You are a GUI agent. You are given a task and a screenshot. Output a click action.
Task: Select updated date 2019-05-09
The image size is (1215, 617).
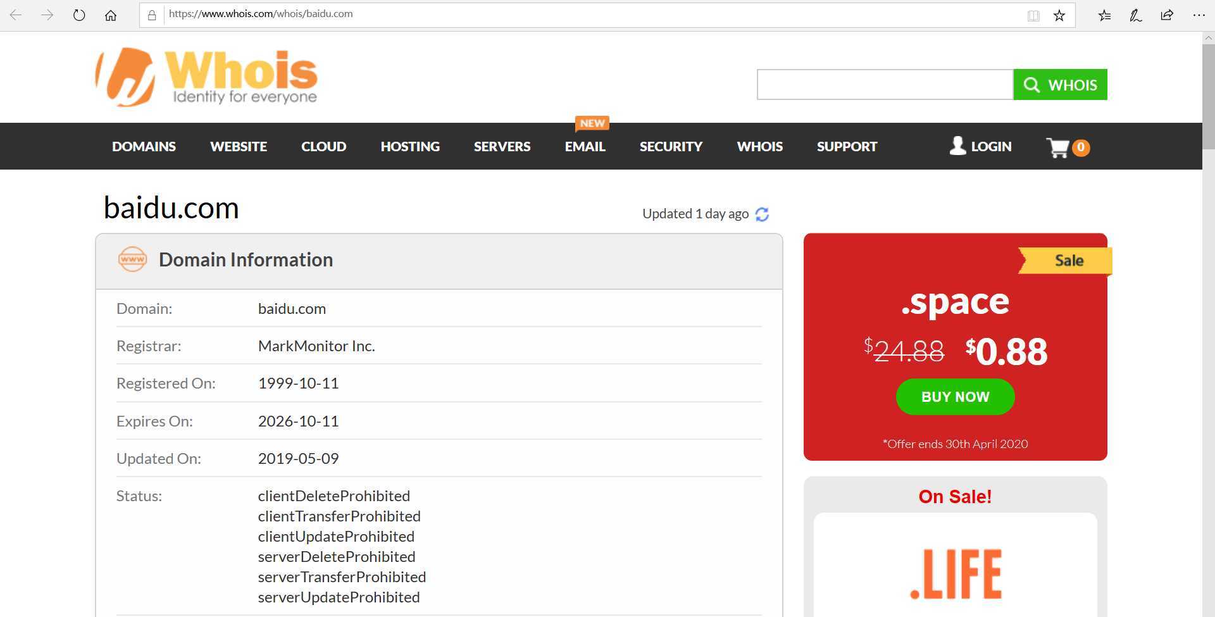pos(298,459)
